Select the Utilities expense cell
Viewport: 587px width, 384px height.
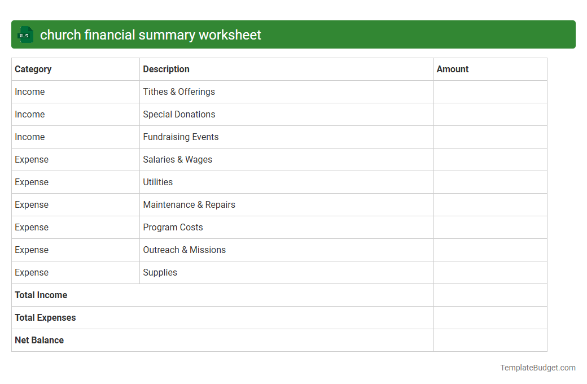point(157,182)
